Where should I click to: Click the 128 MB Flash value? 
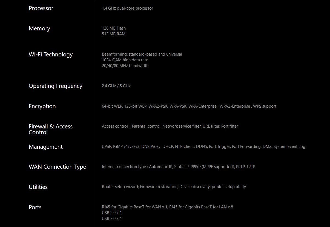pos(114,28)
